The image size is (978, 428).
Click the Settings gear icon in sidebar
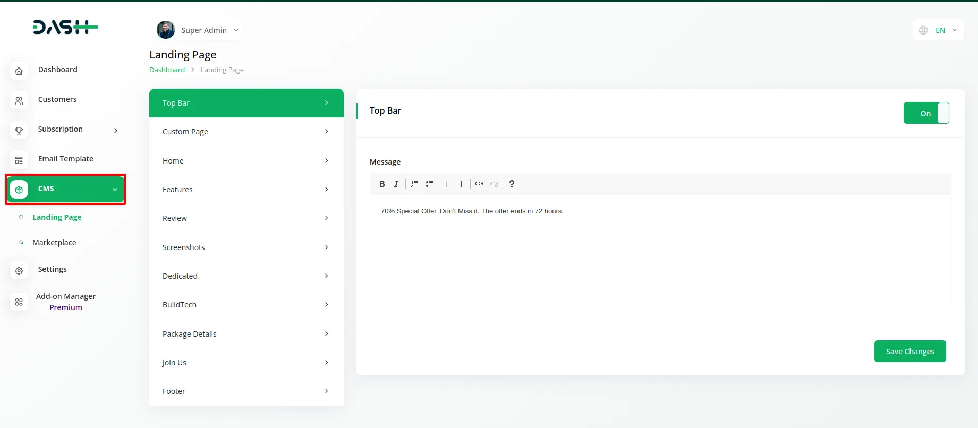19,270
